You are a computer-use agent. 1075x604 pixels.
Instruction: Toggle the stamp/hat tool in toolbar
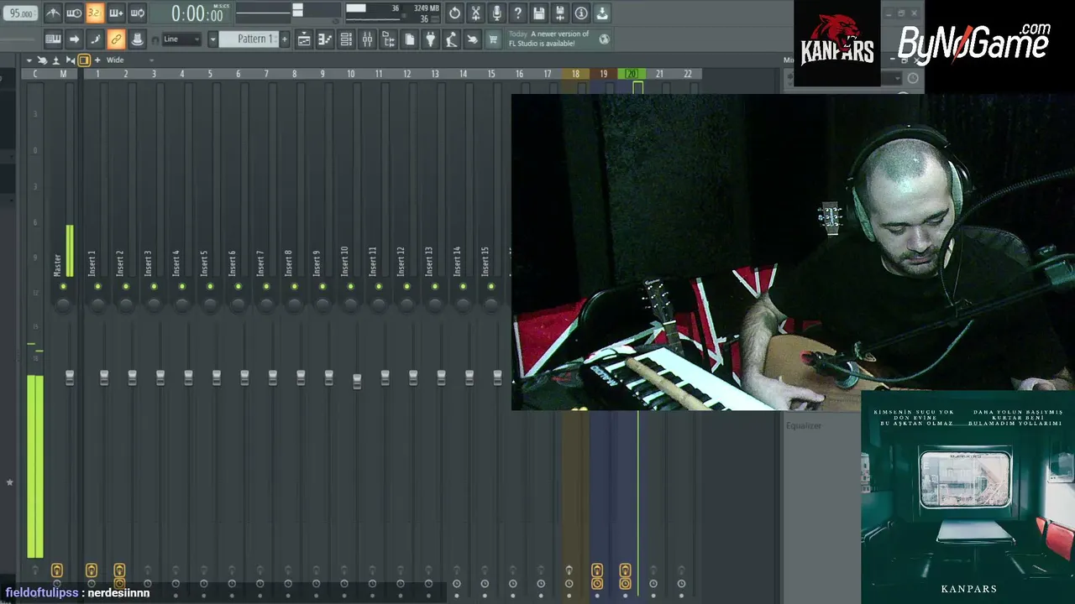click(x=137, y=39)
